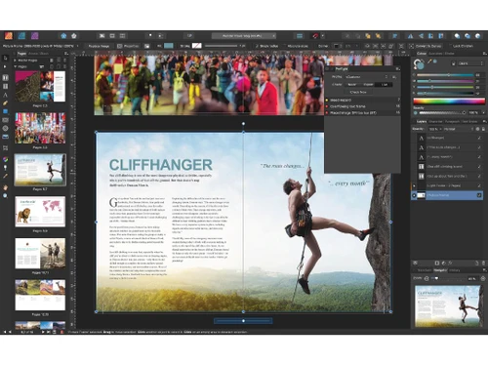Delete layer with Layers panel trash icon
The height and width of the screenshot is (366, 488).
(x=484, y=263)
